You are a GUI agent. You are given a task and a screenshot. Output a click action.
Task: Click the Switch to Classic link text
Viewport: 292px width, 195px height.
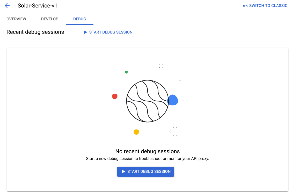[x=268, y=6]
